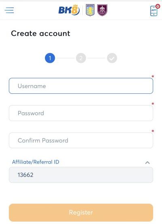Click the red asterisk above Confirm Password
This screenshot has height=224, width=162.
click(x=153, y=131)
